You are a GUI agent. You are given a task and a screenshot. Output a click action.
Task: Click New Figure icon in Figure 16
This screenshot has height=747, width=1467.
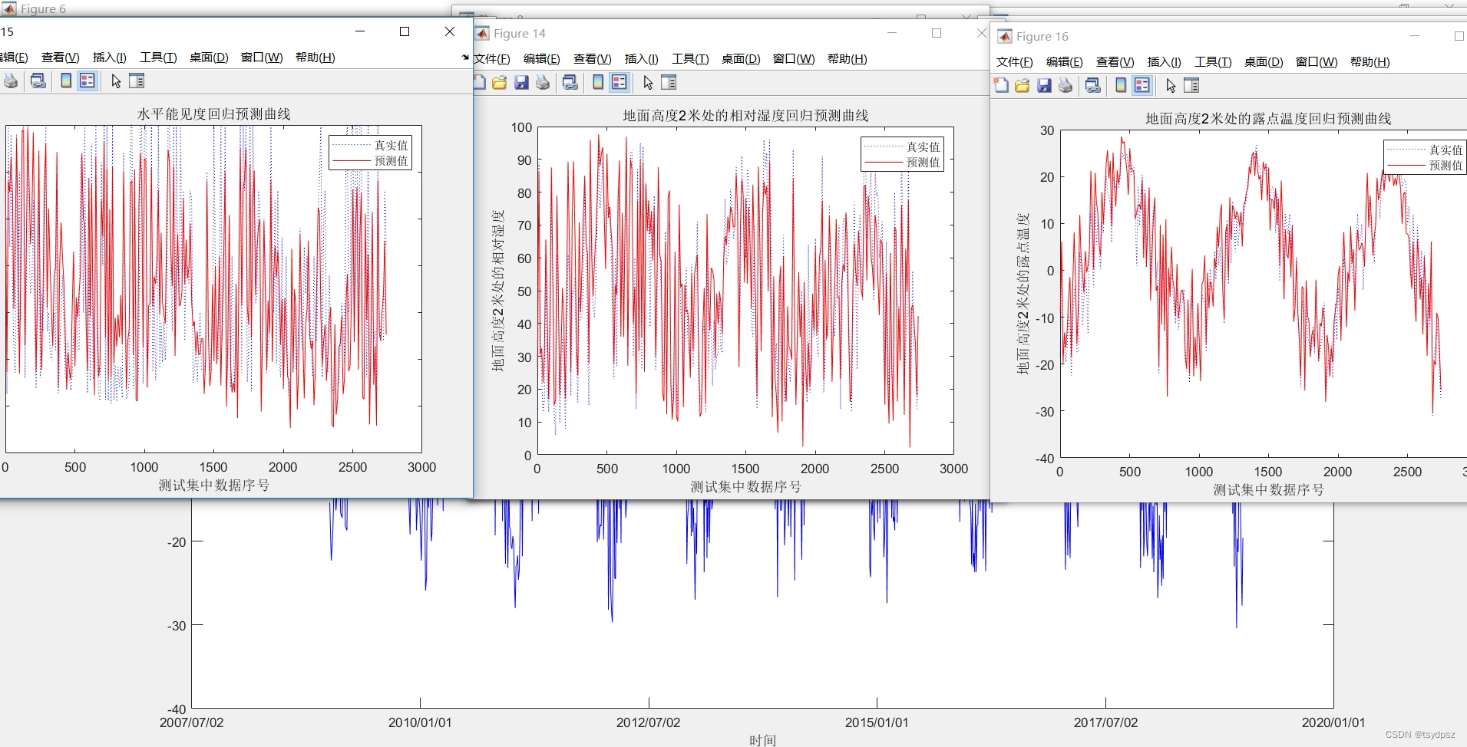pos(1001,85)
